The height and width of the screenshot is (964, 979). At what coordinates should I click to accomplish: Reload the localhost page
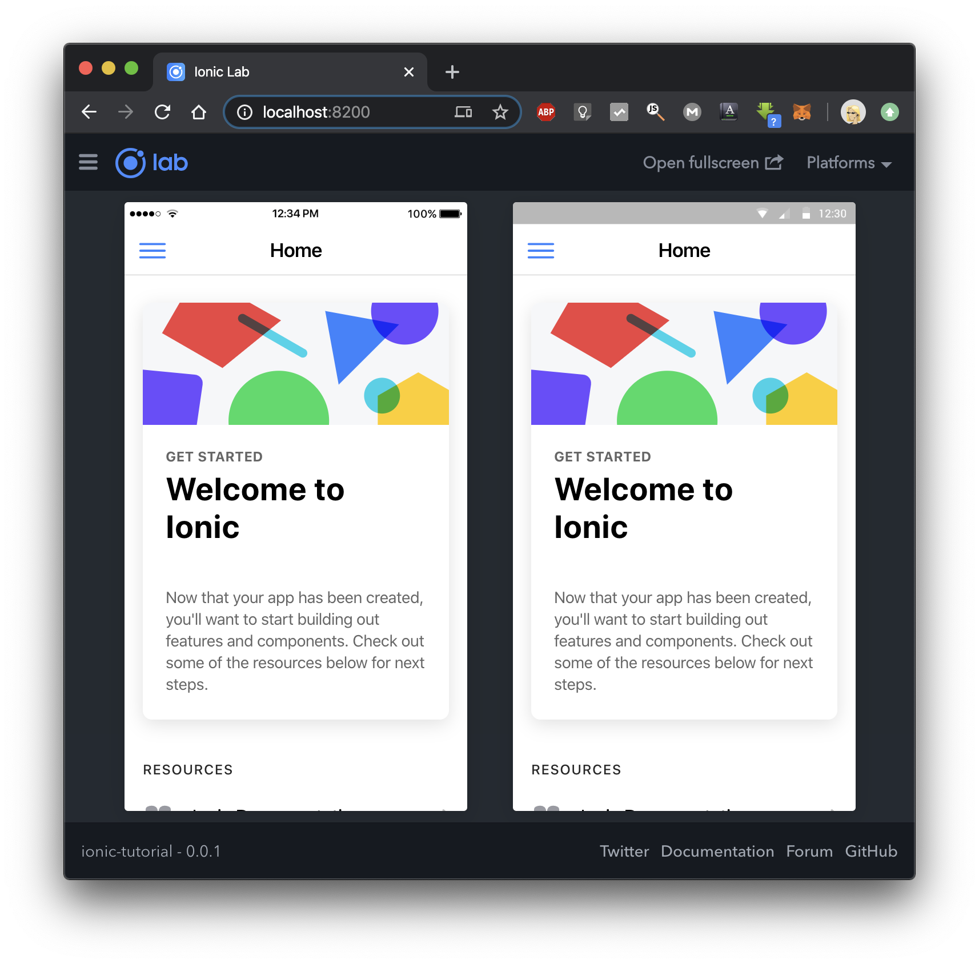coord(162,112)
